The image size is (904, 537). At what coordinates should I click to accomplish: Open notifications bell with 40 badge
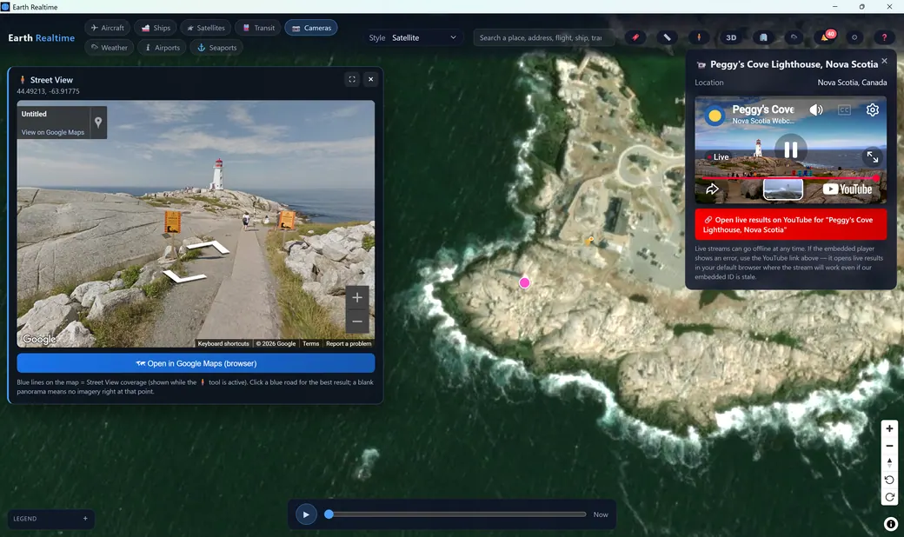click(826, 36)
